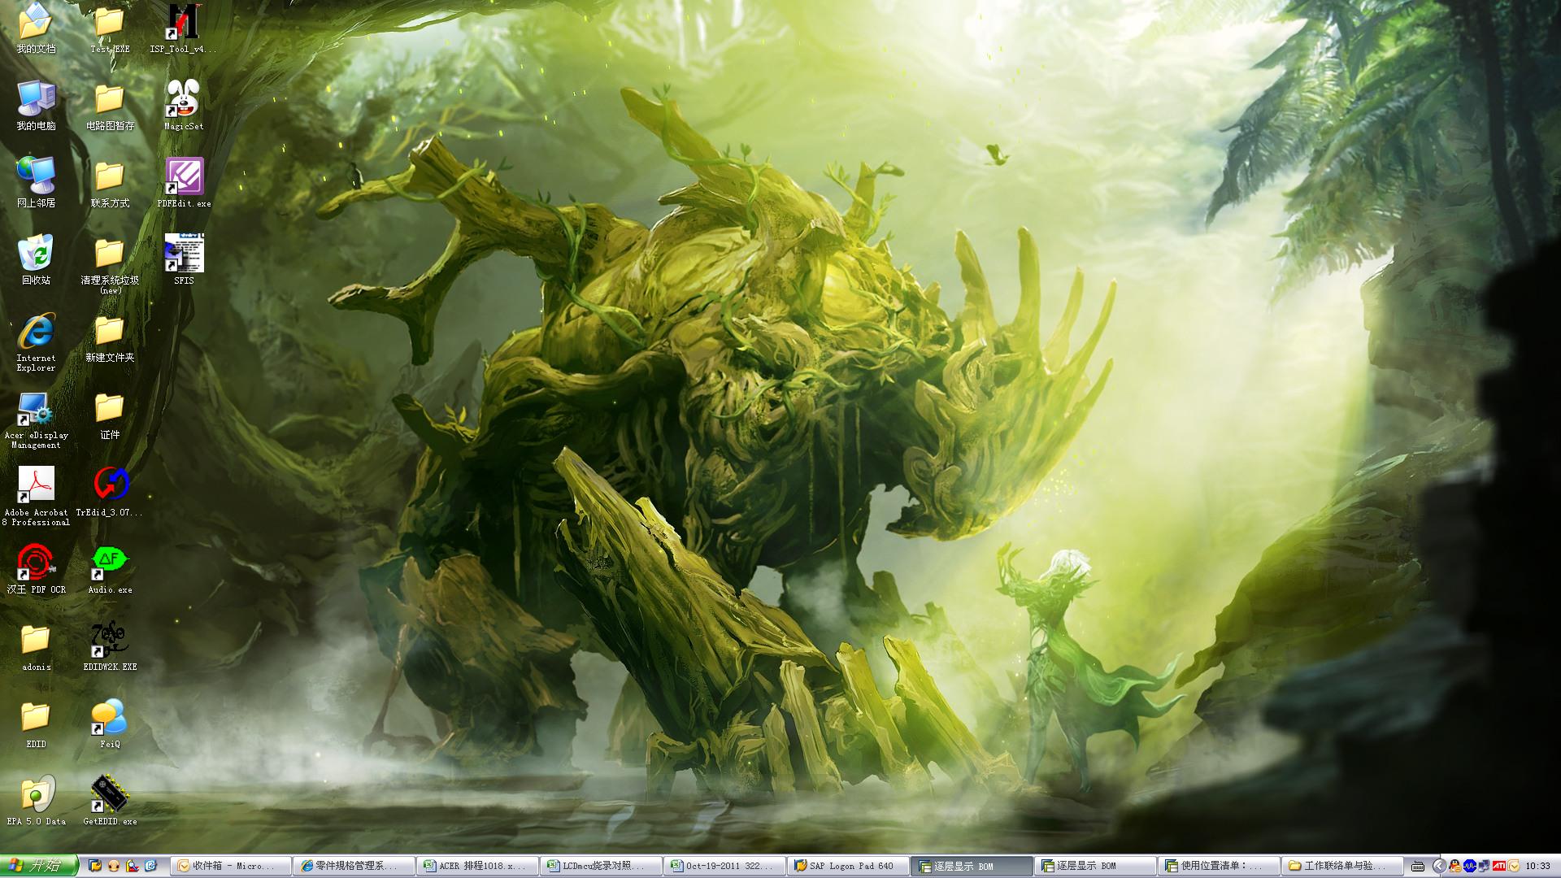This screenshot has height=878, width=1561.
Task: Click the keyboard language bar icon
Action: point(1418,867)
